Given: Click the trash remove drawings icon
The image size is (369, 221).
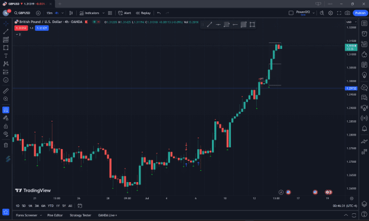Looking at the screenshot, I should (x=6, y=145).
